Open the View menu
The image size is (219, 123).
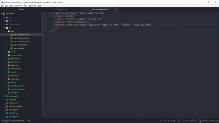pyautogui.click(x=12, y=6)
